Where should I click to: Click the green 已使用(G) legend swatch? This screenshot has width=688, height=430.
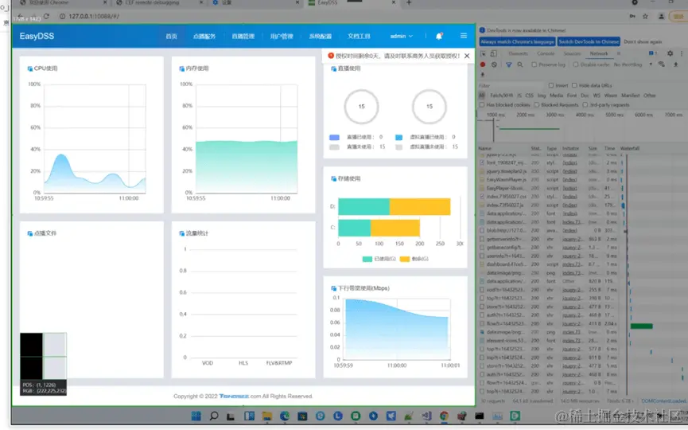[x=367, y=259]
